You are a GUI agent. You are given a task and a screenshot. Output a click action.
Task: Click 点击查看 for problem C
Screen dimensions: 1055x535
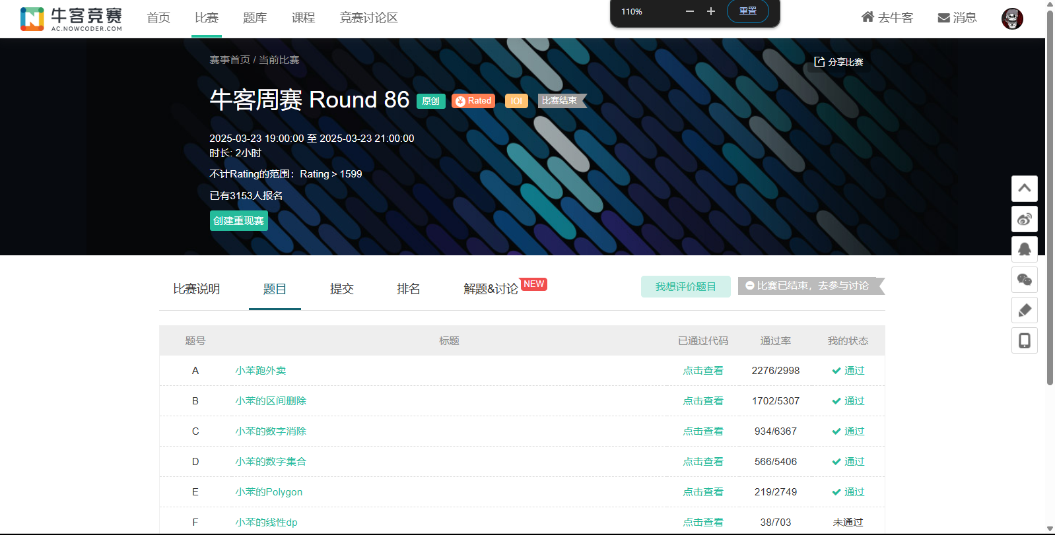click(703, 431)
